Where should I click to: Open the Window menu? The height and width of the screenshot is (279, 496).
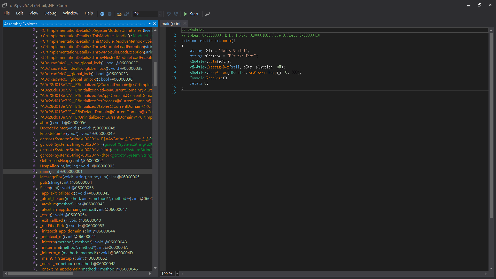(71, 13)
